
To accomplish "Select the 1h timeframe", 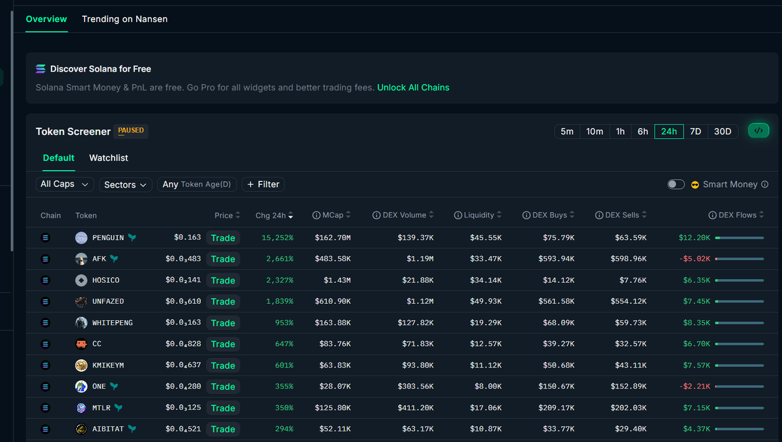I will [x=620, y=131].
